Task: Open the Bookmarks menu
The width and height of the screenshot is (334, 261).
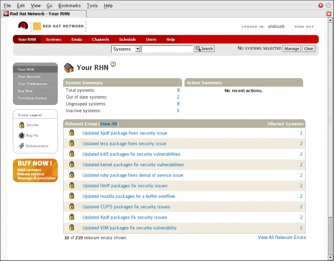Action: coord(69,5)
